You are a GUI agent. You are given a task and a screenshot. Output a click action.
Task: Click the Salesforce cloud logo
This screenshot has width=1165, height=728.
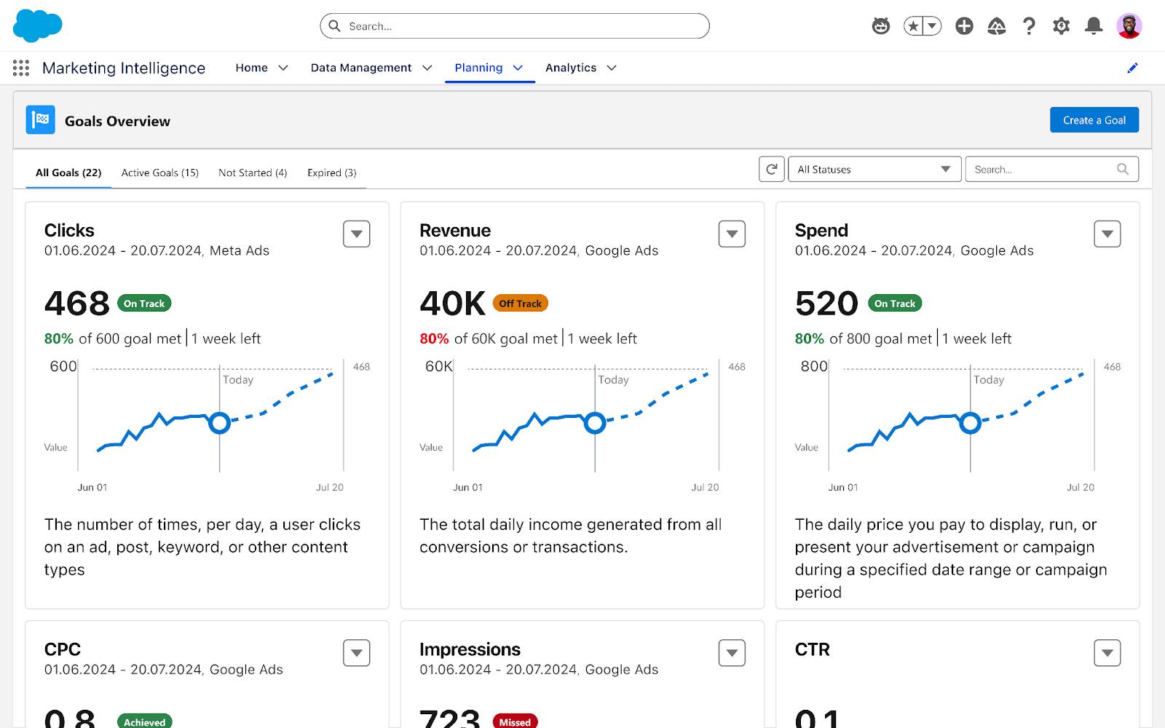(38, 25)
